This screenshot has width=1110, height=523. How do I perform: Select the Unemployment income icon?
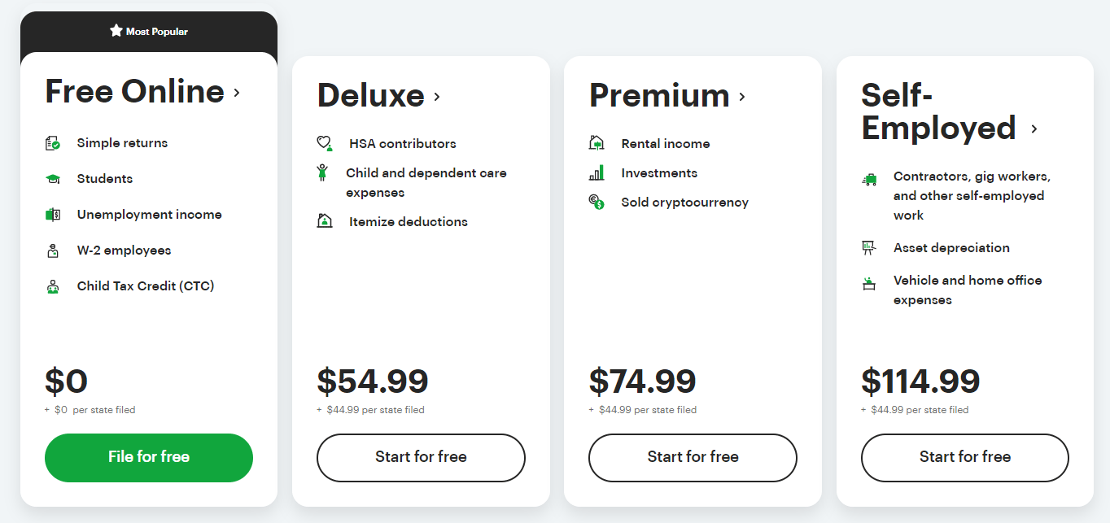[52, 214]
